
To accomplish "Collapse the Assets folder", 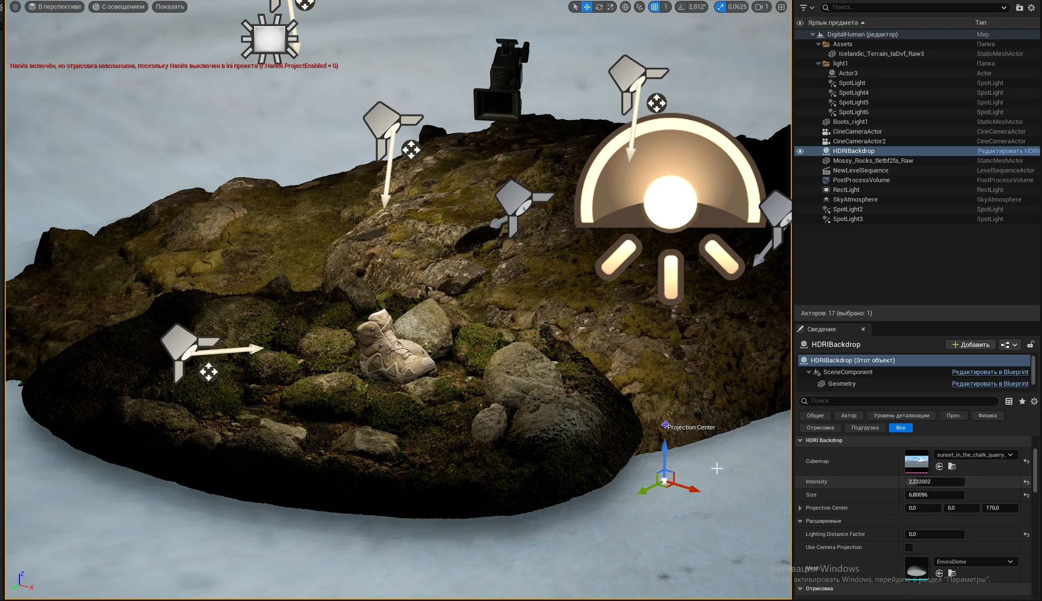I will coord(819,44).
